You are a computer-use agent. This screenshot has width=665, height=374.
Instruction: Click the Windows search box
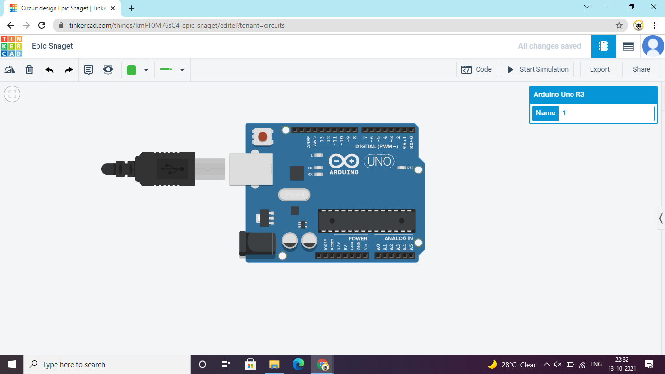107,364
